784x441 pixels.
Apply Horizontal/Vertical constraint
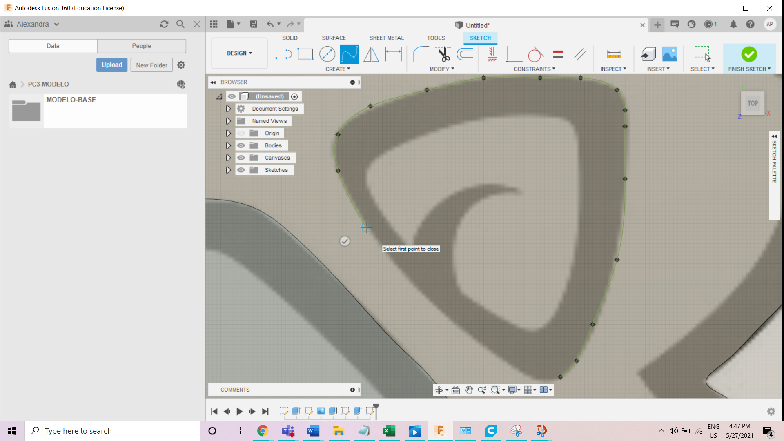492,54
